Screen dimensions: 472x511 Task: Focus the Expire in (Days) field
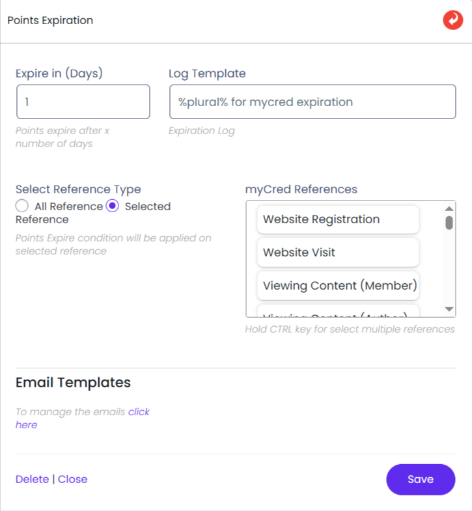[x=83, y=102]
